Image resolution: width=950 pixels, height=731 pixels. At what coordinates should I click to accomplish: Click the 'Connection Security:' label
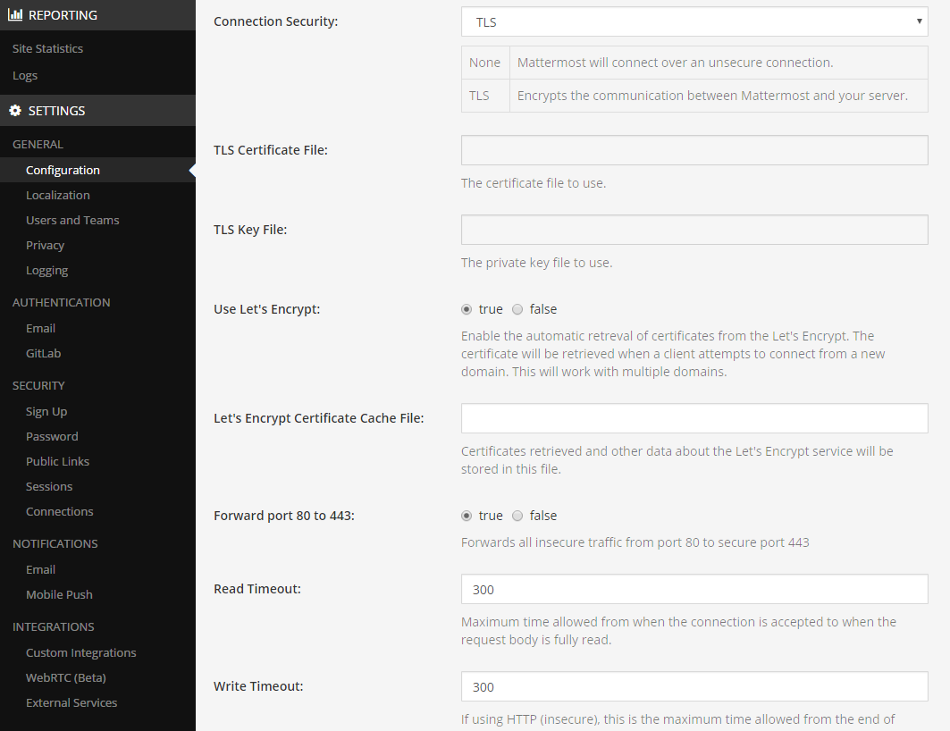pos(275,21)
